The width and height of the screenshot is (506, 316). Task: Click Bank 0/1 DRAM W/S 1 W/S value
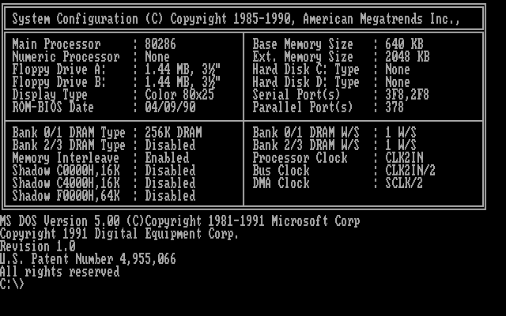point(401,132)
